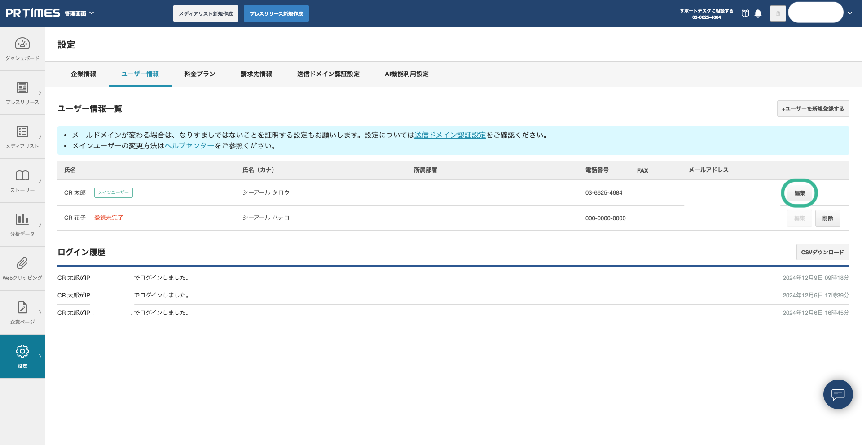
Task: Open the chat support bubble
Action: point(838,394)
